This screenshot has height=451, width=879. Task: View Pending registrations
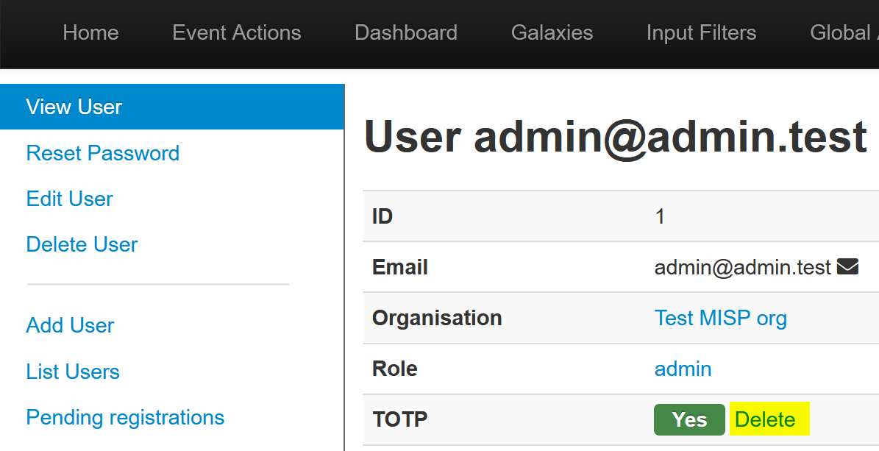[x=125, y=417]
